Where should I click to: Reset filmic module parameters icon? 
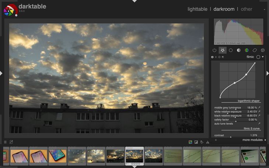pyautogui.click(x=219, y=57)
